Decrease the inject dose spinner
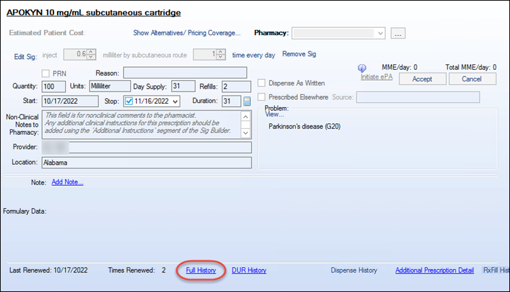510x292 pixels. click(x=92, y=57)
